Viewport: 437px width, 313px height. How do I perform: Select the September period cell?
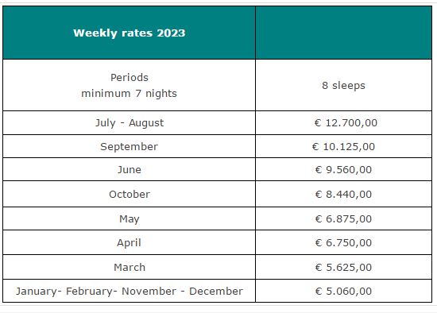[129, 147]
